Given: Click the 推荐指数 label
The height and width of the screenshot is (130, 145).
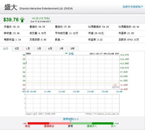Looking at the screenshot, I should pyautogui.click(x=68, y=119).
